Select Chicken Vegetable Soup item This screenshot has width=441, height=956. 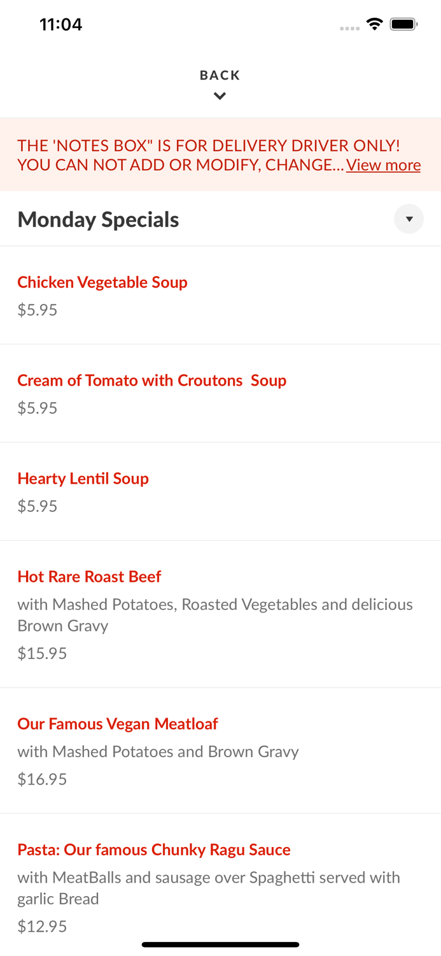tap(102, 282)
